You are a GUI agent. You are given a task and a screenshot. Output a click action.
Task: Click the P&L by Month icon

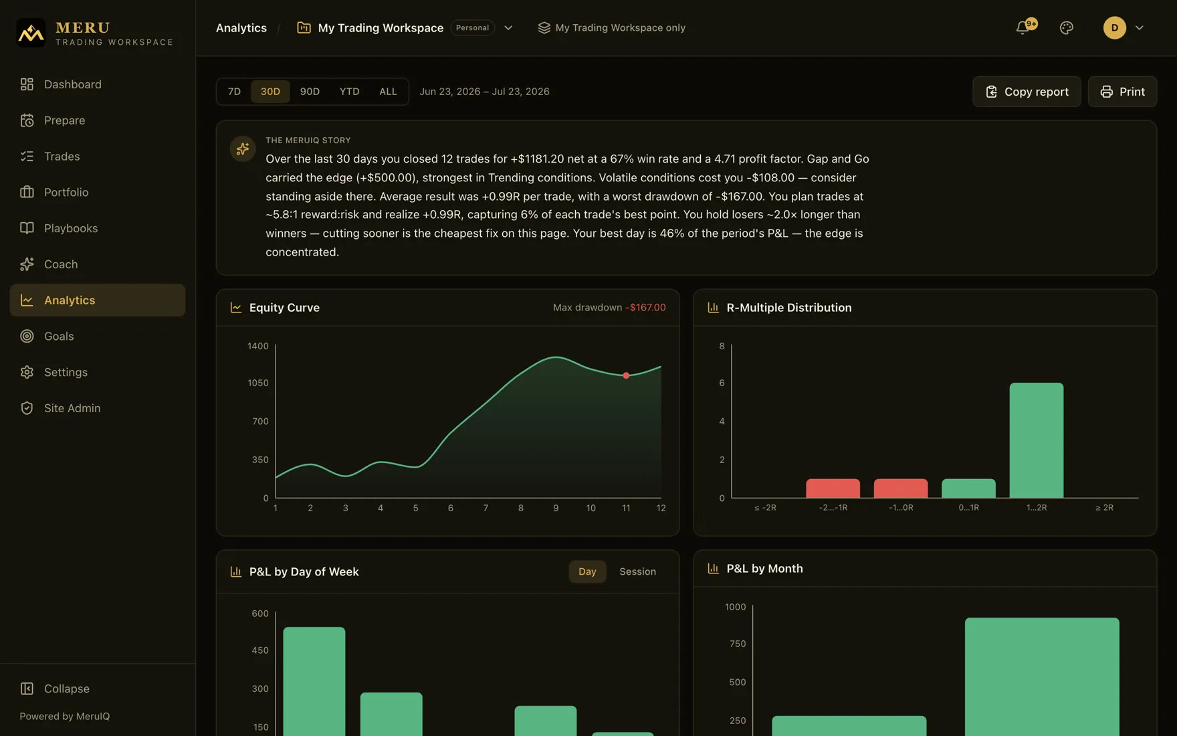[713, 569]
